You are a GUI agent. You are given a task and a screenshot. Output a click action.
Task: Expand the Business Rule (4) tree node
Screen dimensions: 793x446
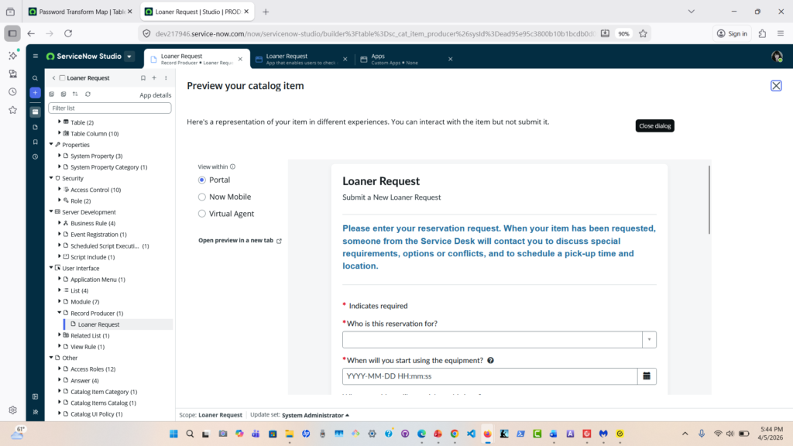click(60, 223)
